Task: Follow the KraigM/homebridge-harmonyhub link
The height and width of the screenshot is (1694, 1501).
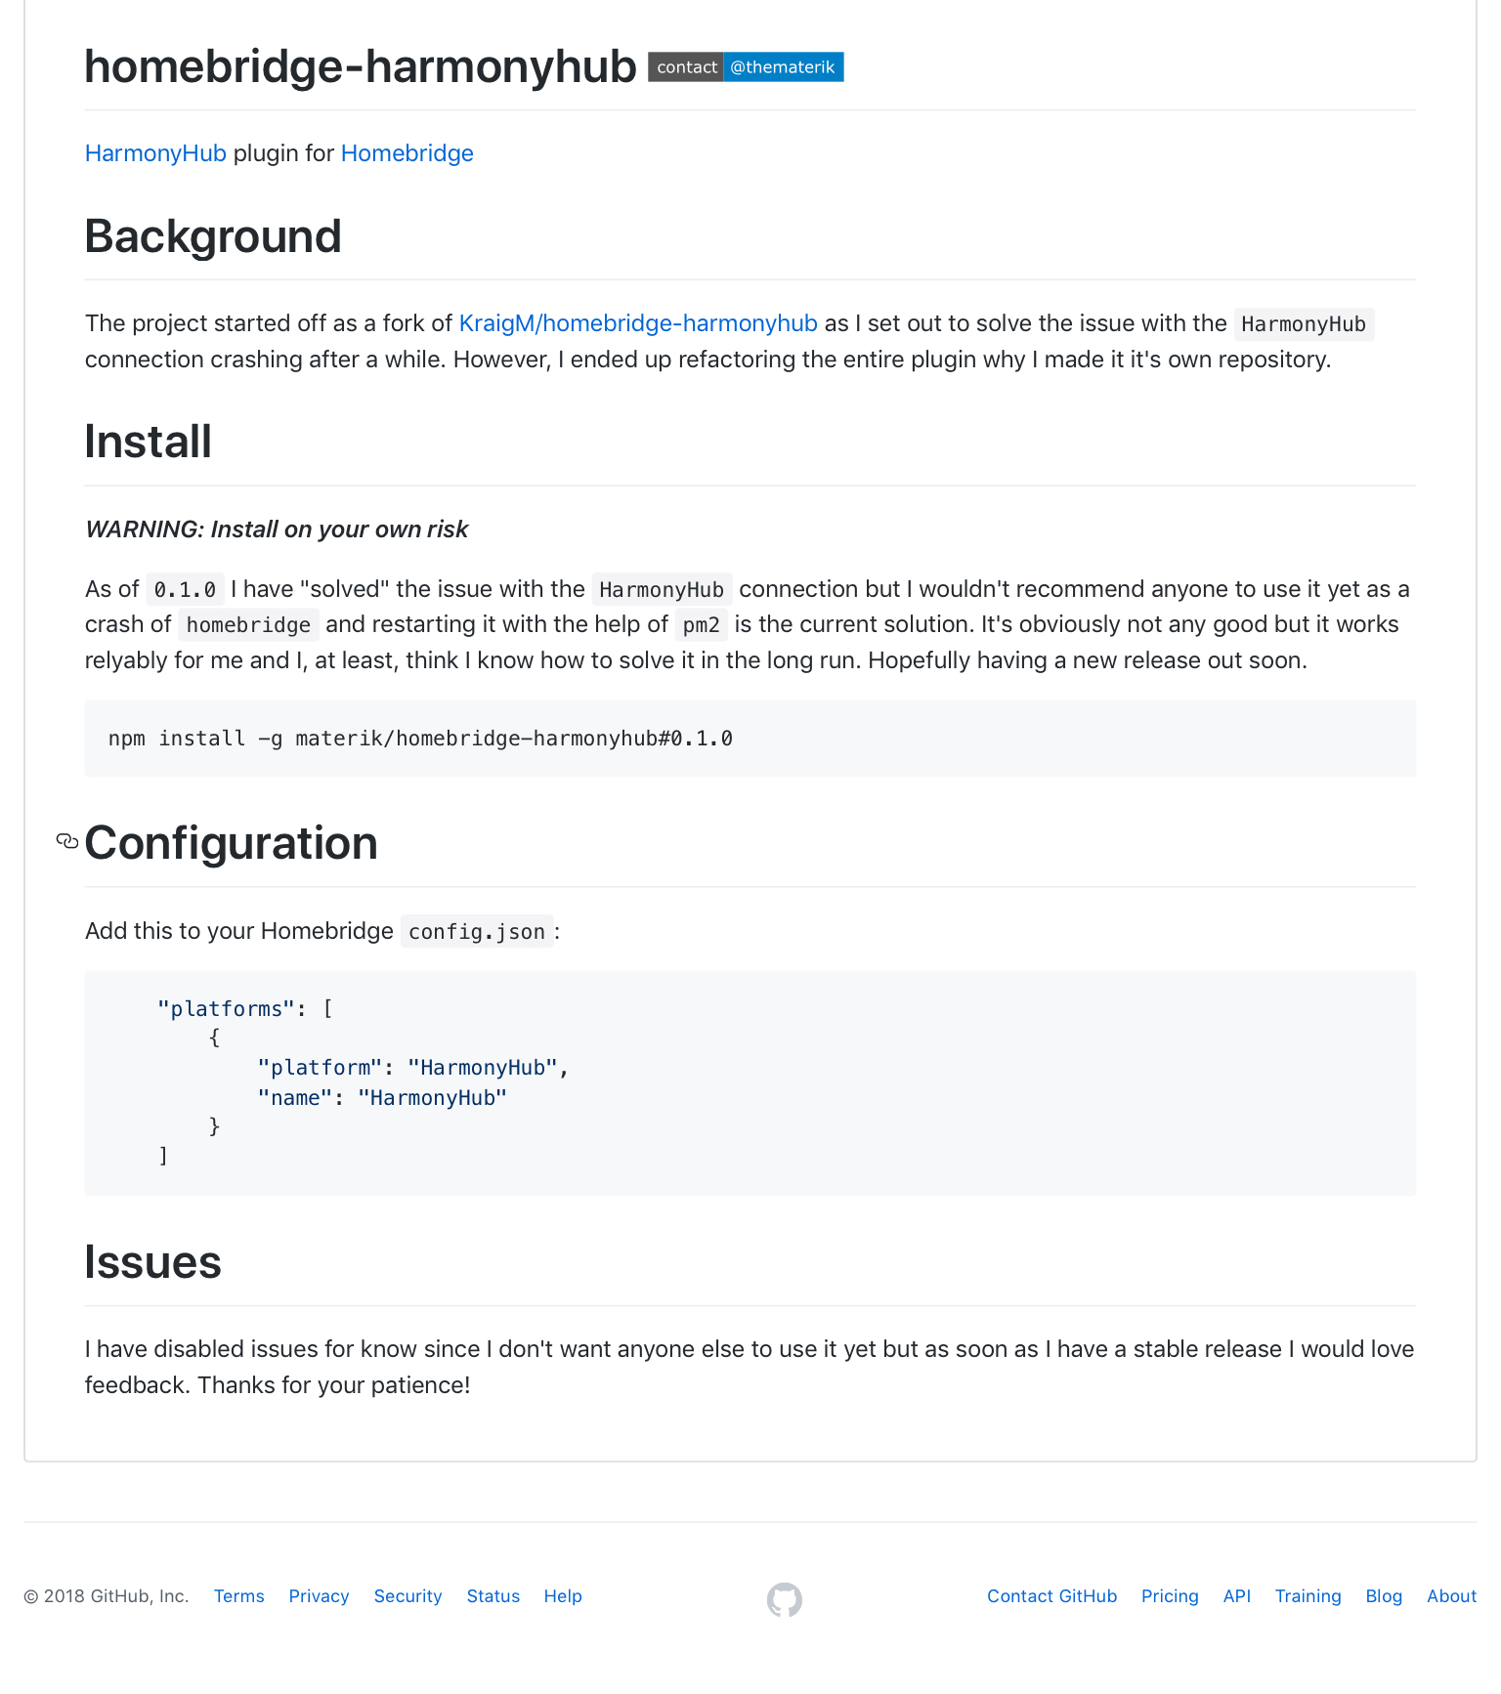Action: 638,323
